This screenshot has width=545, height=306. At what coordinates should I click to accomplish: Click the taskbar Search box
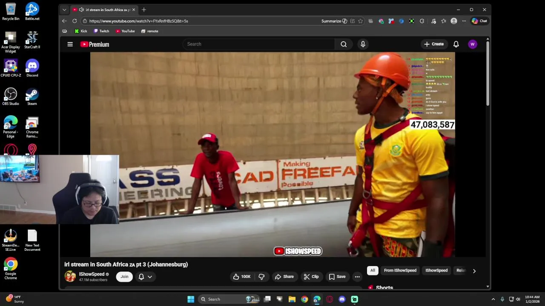pyautogui.click(x=230, y=299)
